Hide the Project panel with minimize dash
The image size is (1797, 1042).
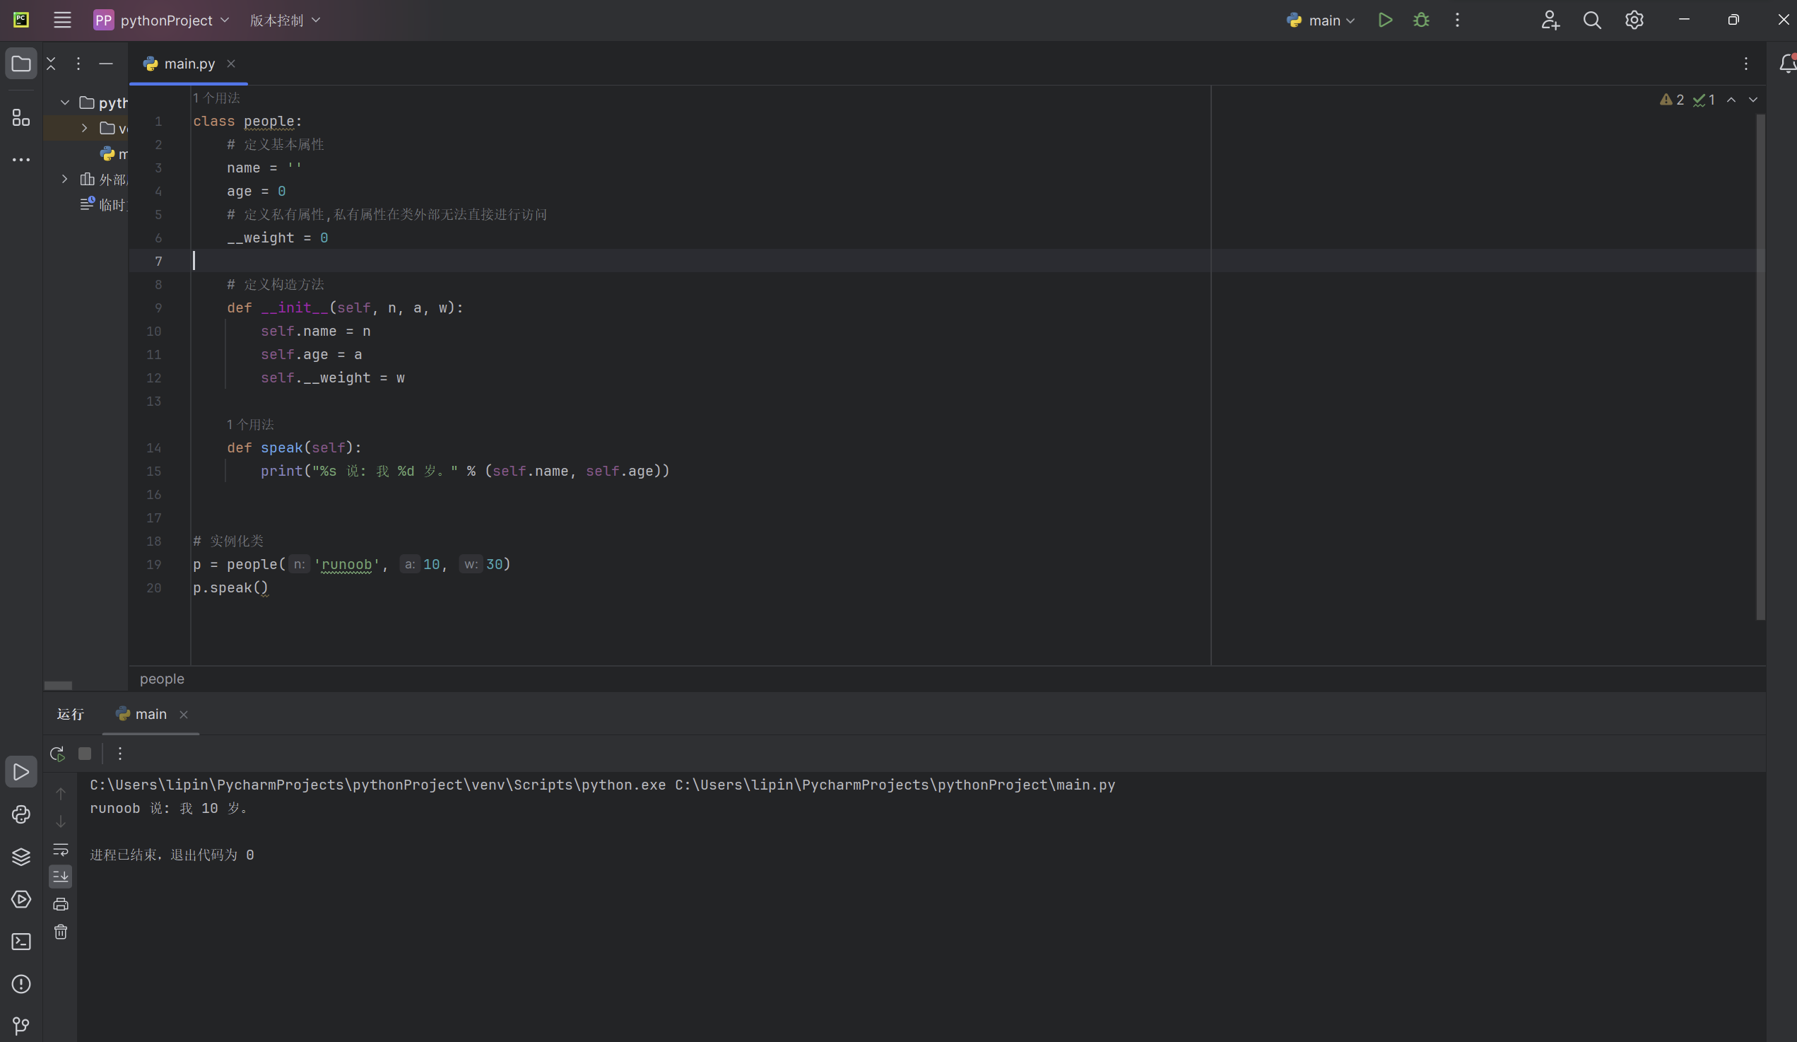[106, 64]
